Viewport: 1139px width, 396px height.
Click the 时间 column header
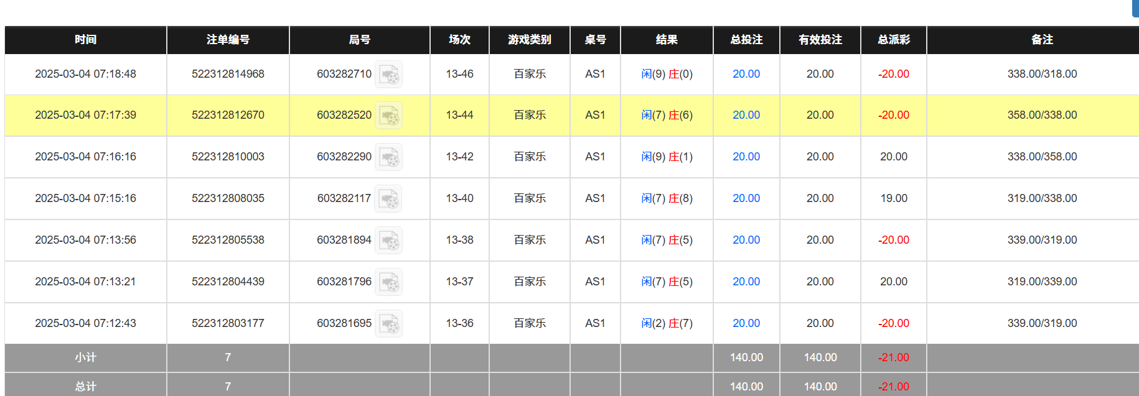click(x=85, y=40)
